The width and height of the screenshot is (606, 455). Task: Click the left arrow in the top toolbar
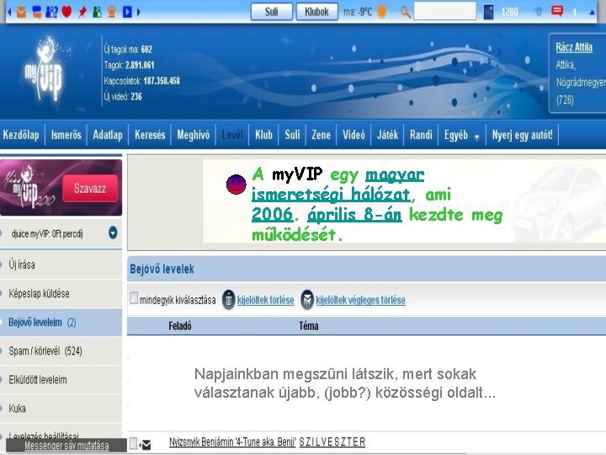click(9, 12)
